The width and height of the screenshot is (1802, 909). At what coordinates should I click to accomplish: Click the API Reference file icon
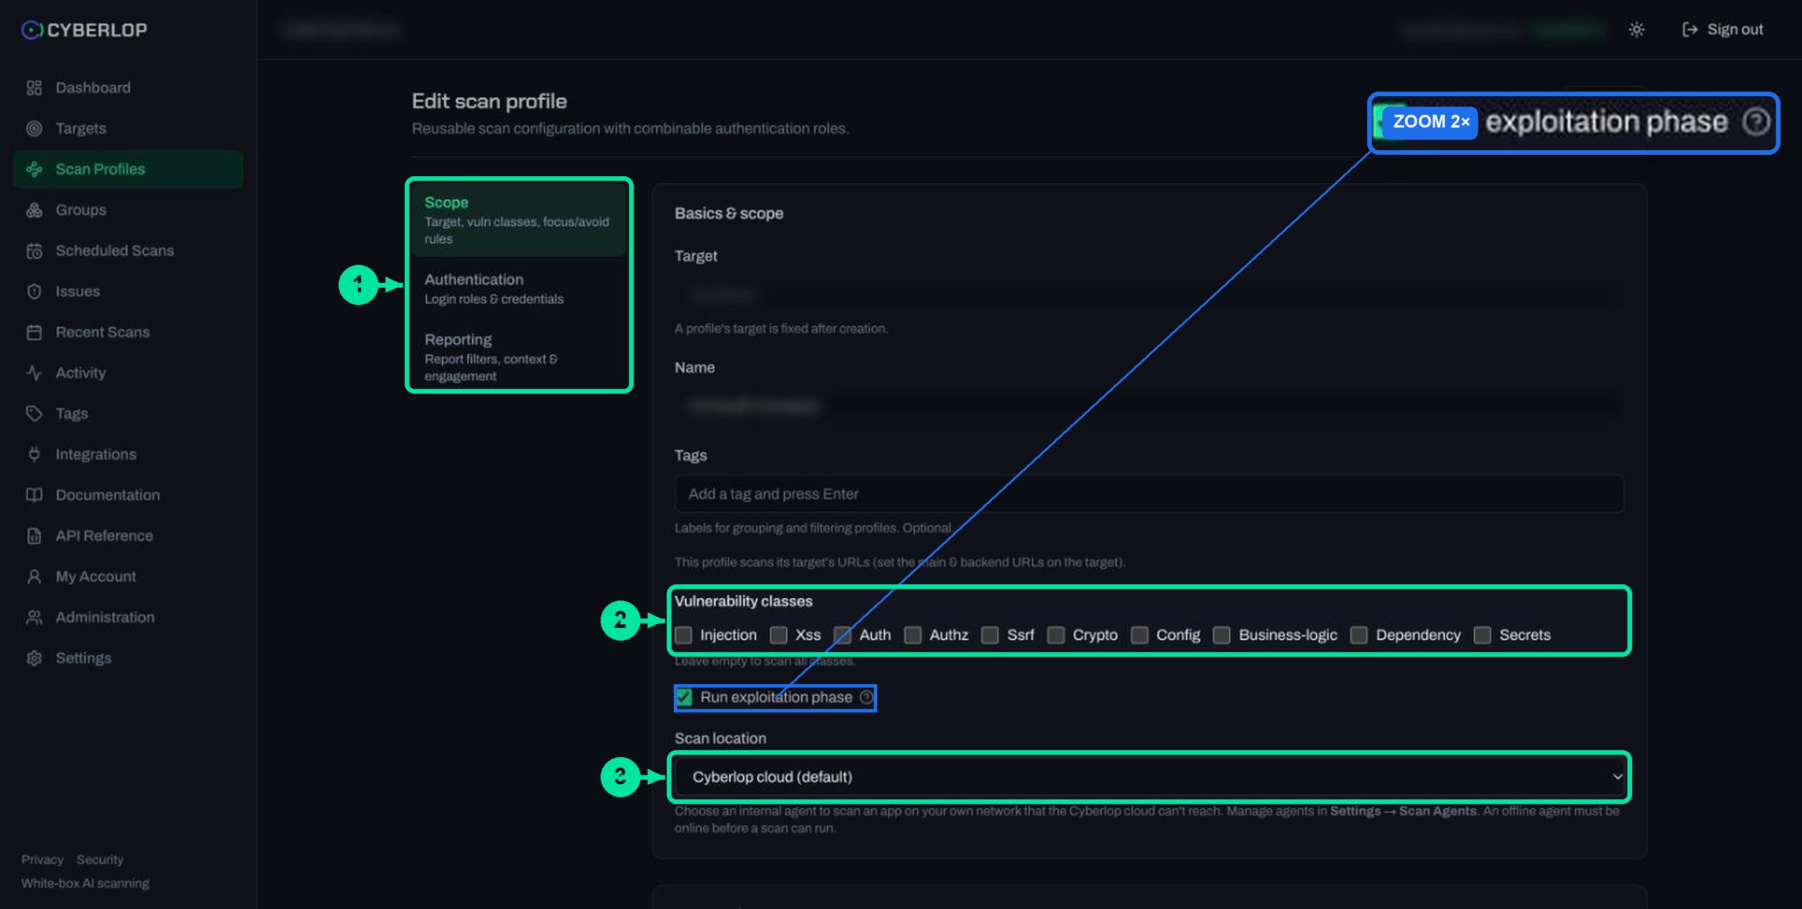tap(34, 536)
